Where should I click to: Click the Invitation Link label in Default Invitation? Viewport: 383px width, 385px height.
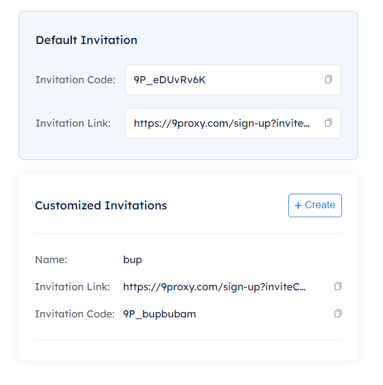click(73, 123)
